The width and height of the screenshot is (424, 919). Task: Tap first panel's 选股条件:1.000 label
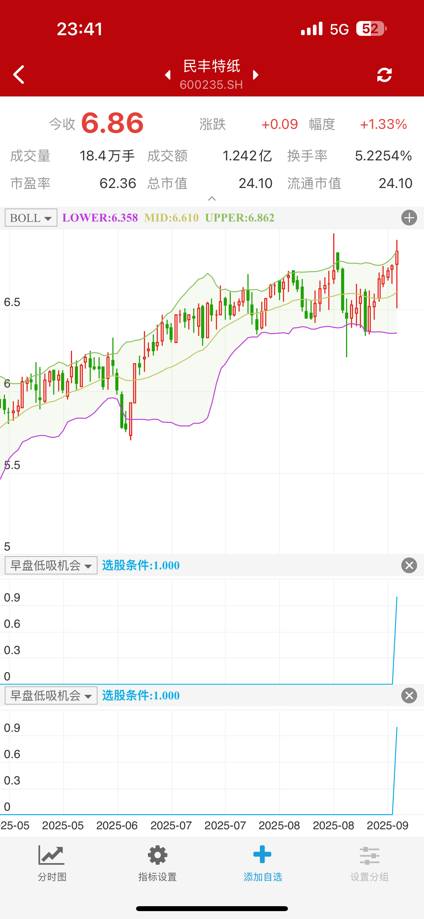[x=141, y=565]
